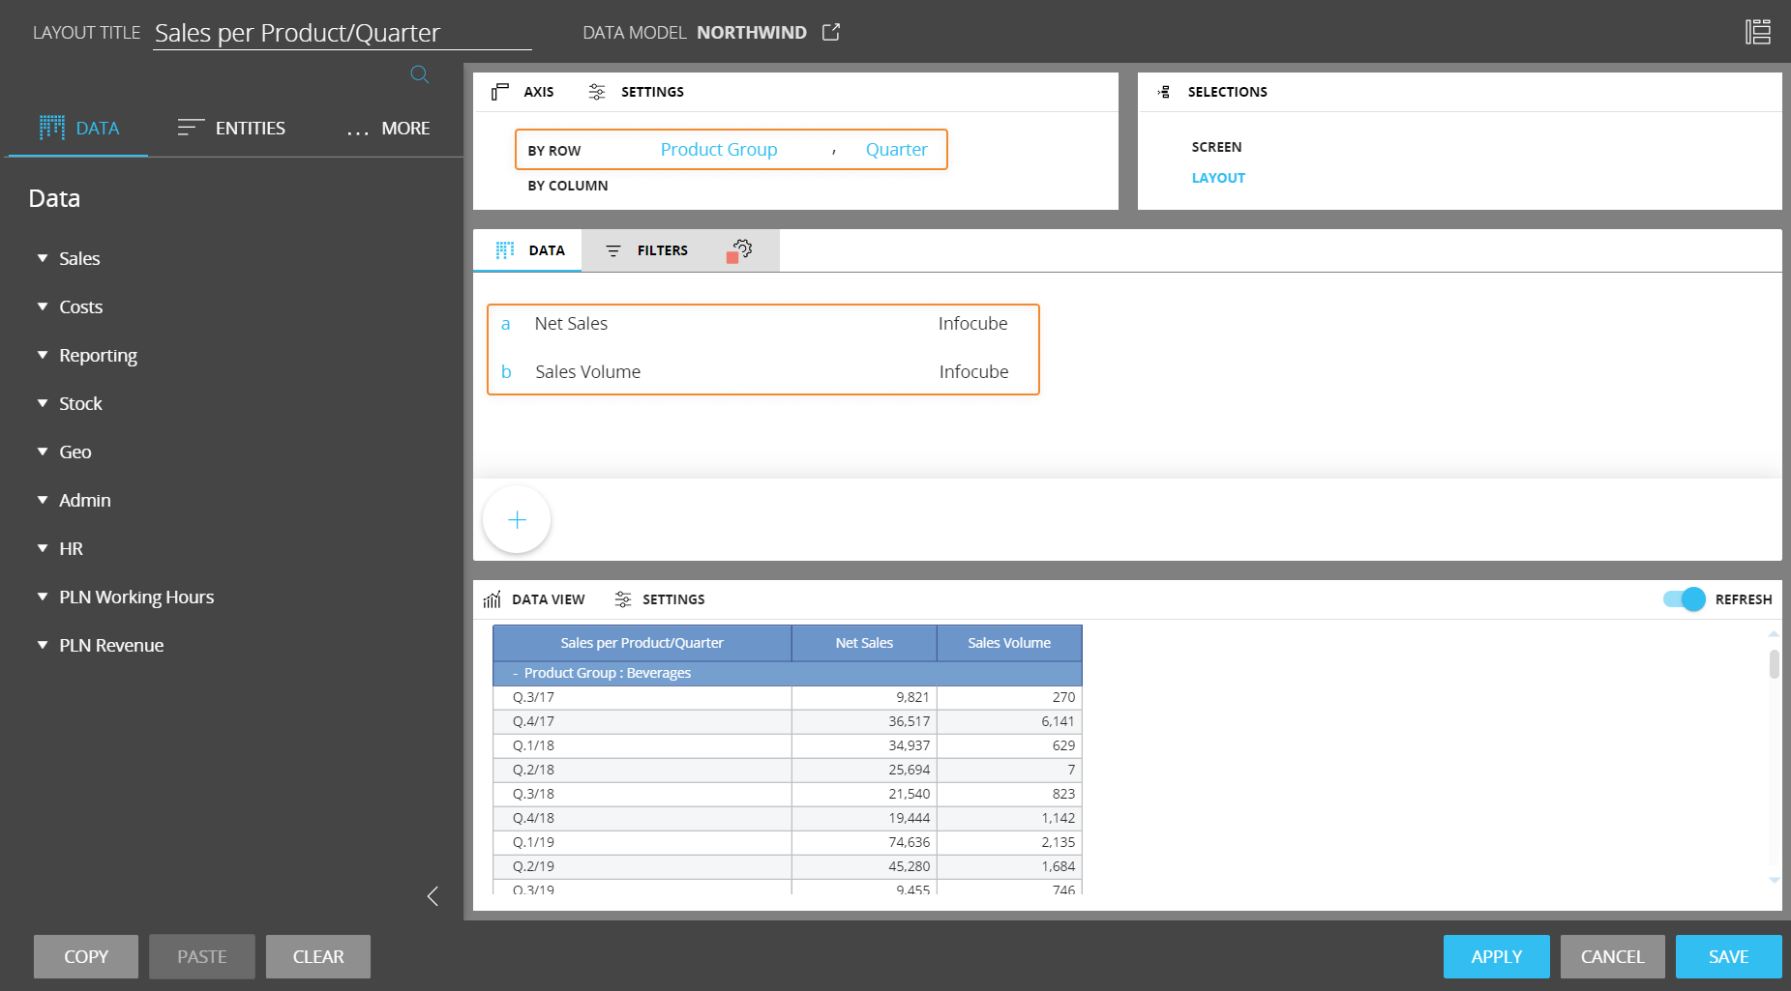Toggle the Refresh switch off
The image size is (1791, 991).
(x=1684, y=599)
